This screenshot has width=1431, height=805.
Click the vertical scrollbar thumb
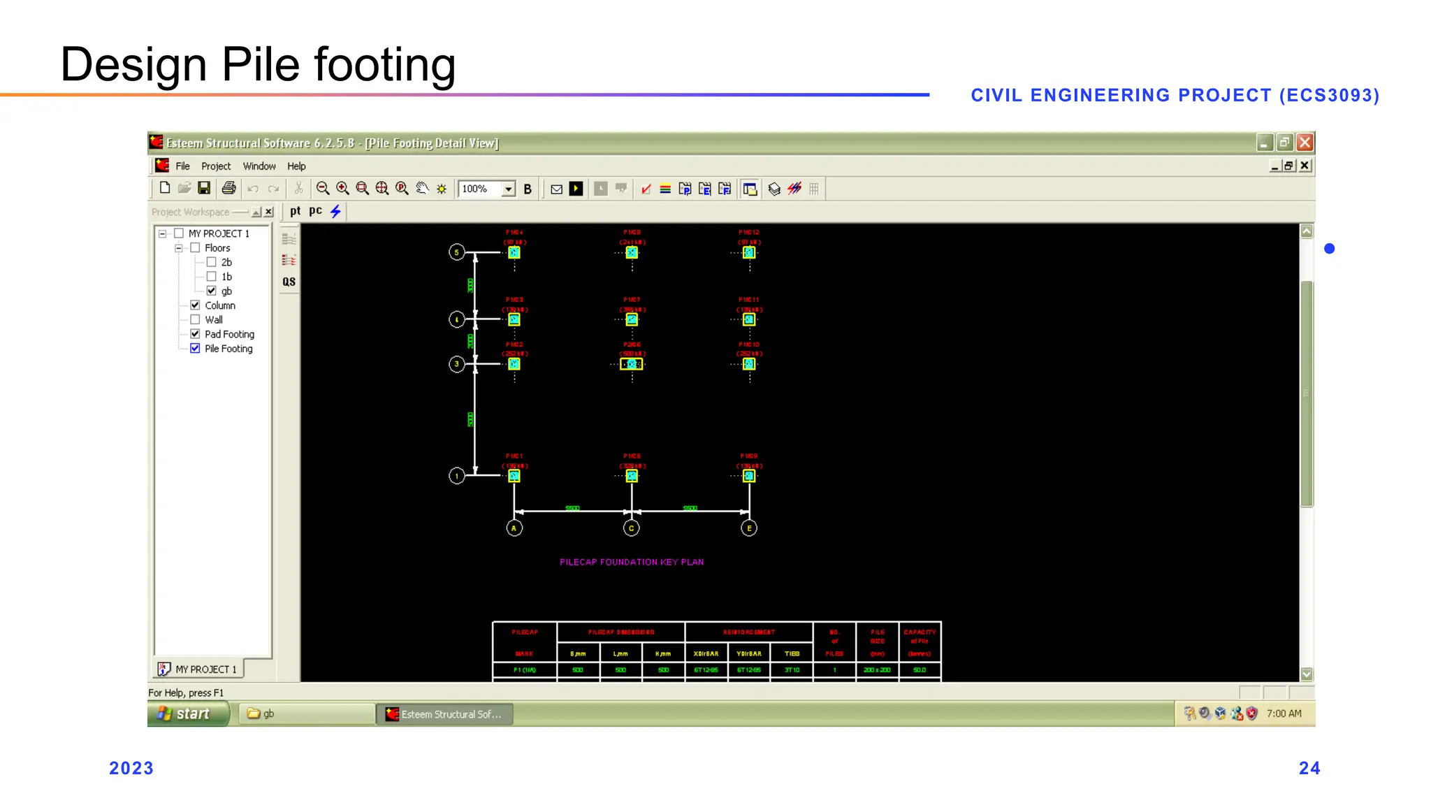[x=1307, y=393]
